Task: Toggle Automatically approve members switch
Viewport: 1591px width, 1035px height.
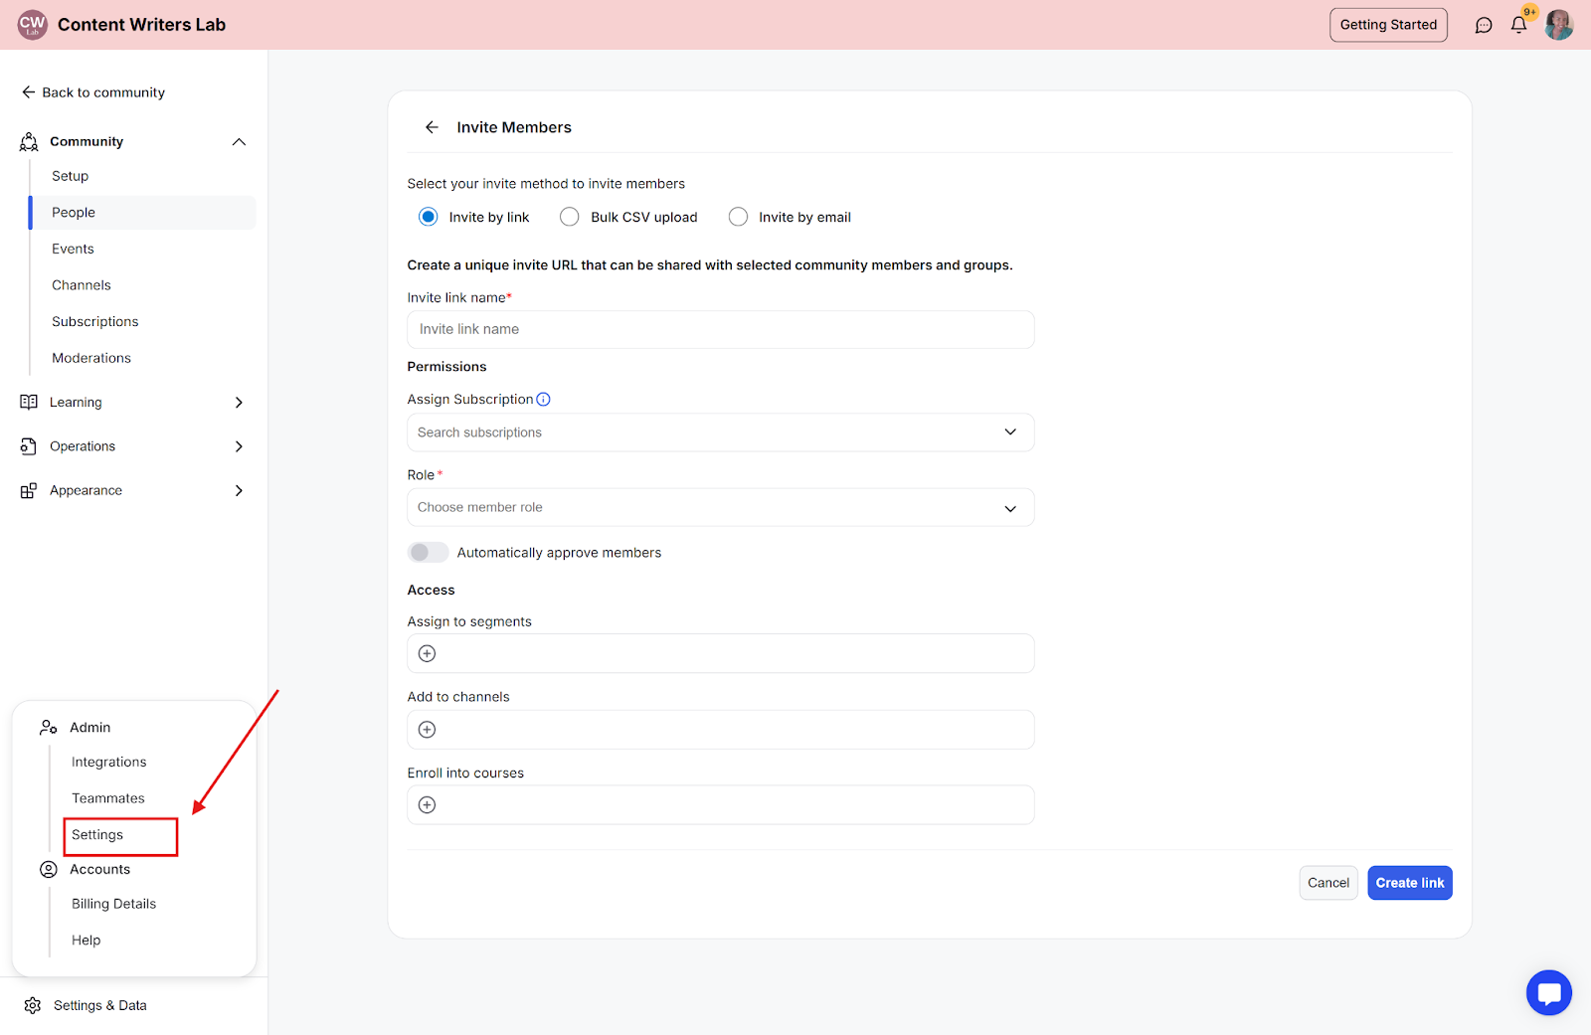Action: [x=428, y=552]
